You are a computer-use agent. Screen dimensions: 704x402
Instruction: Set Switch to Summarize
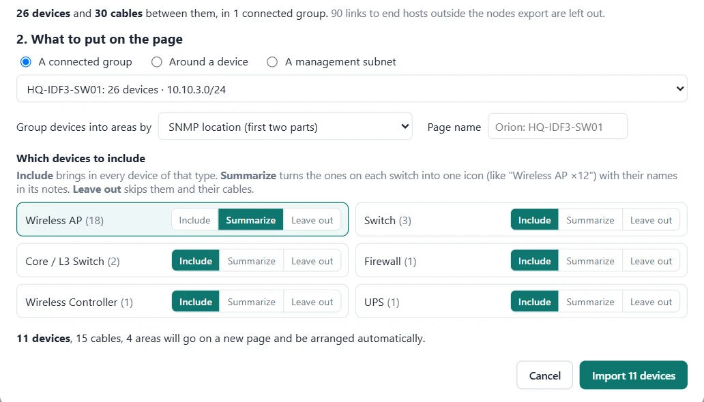point(590,220)
